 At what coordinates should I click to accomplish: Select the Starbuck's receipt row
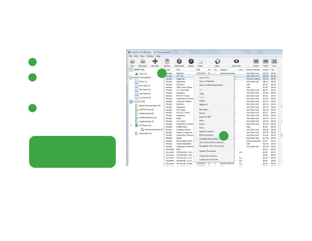click(x=221, y=84)
